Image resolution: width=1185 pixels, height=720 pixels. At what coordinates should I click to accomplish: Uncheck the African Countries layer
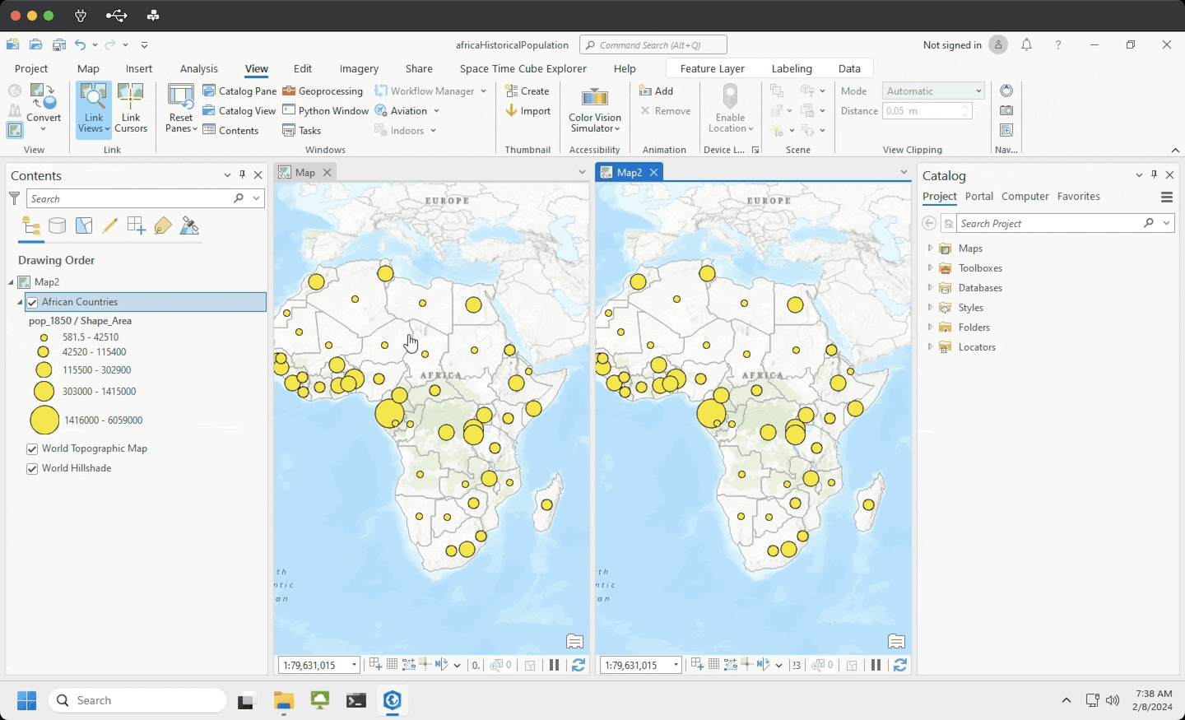(33, 303)
